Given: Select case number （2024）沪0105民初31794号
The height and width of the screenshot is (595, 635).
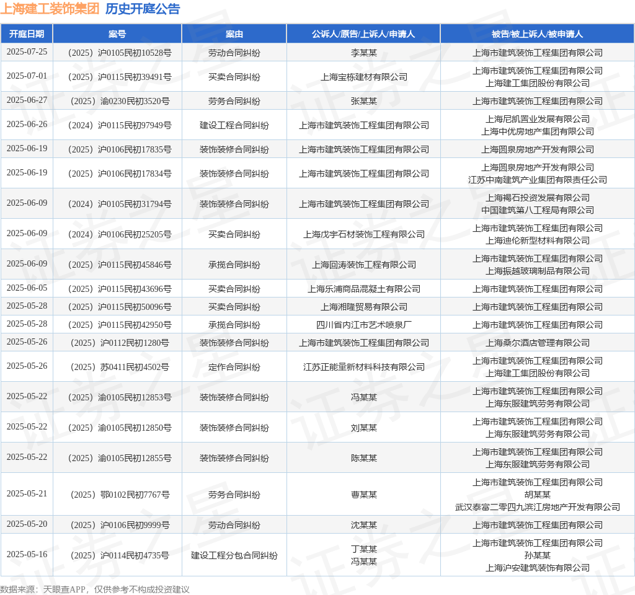Looking at the screenshot, I should pyautogui.click(x=120, y=204).
